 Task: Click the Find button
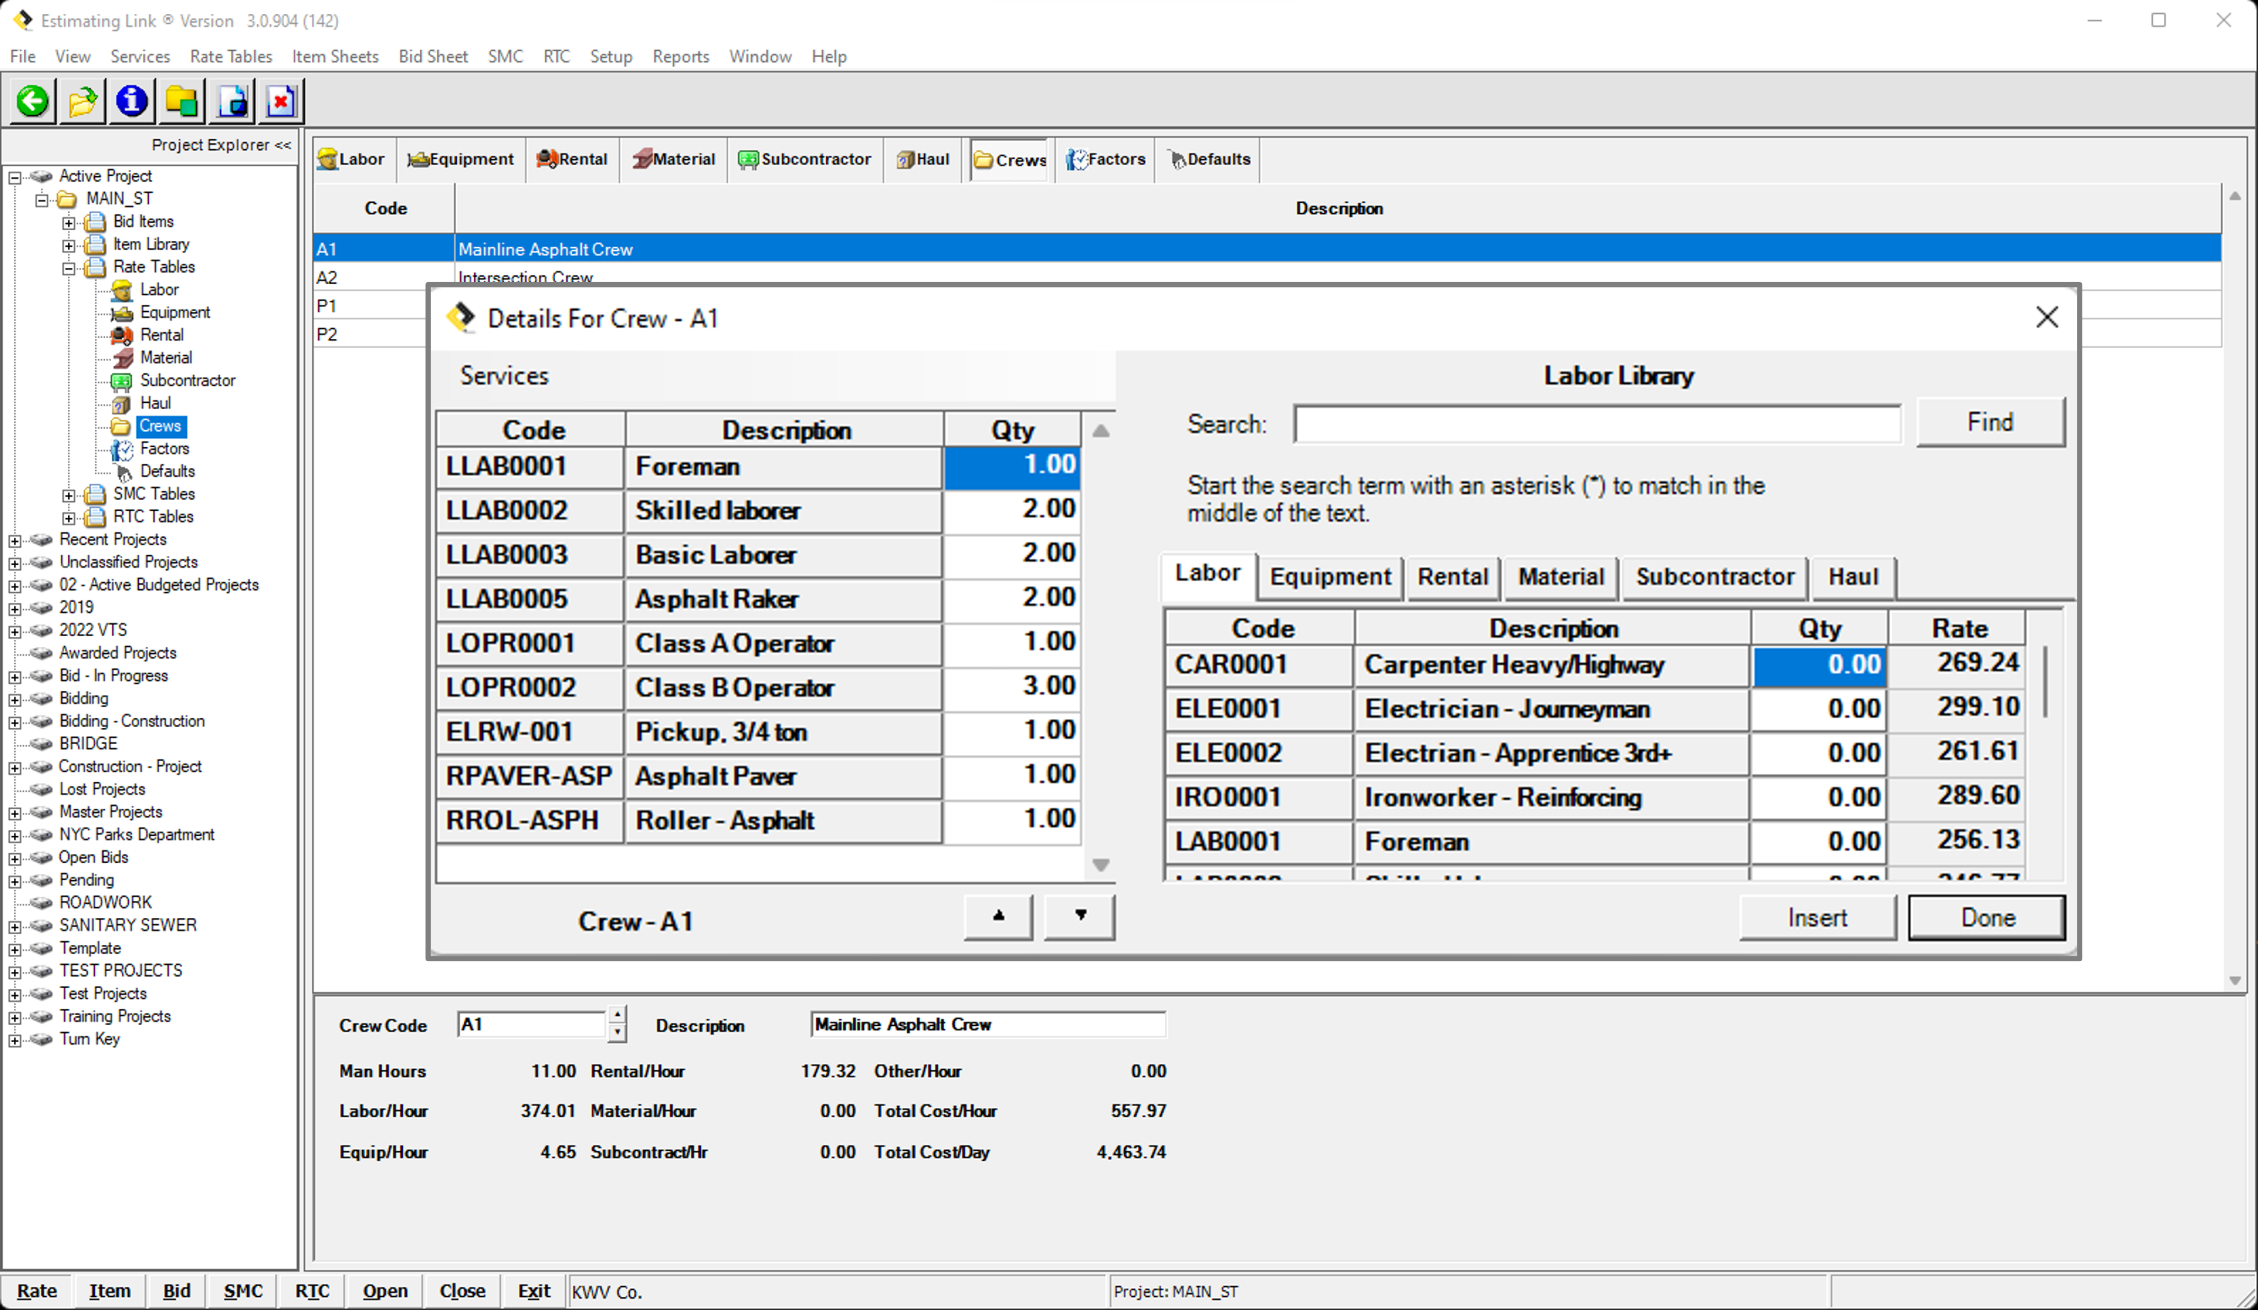(x=1990, y=422)
